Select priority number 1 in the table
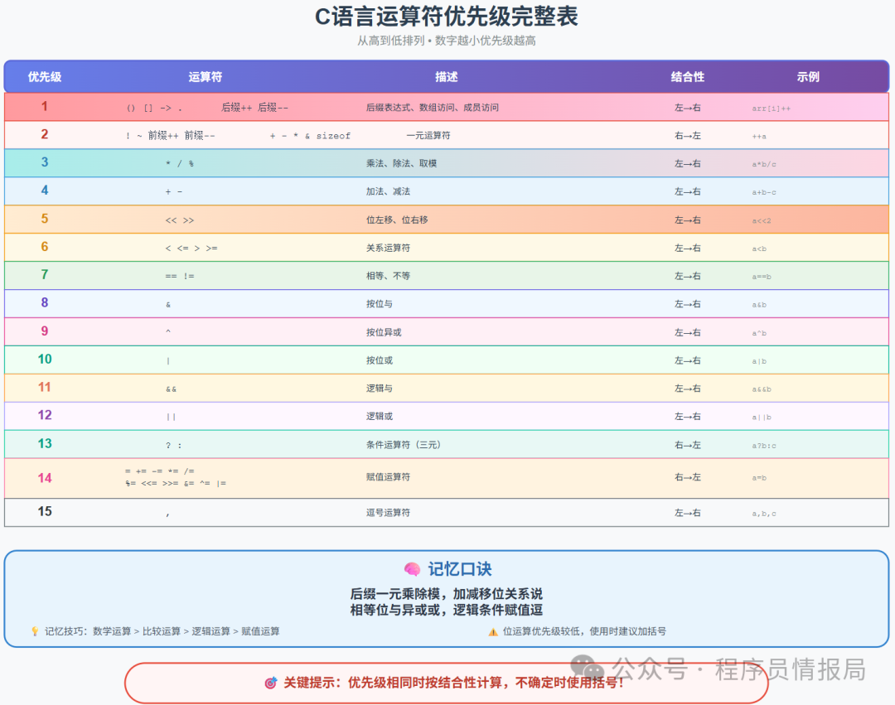 [45, 107]
